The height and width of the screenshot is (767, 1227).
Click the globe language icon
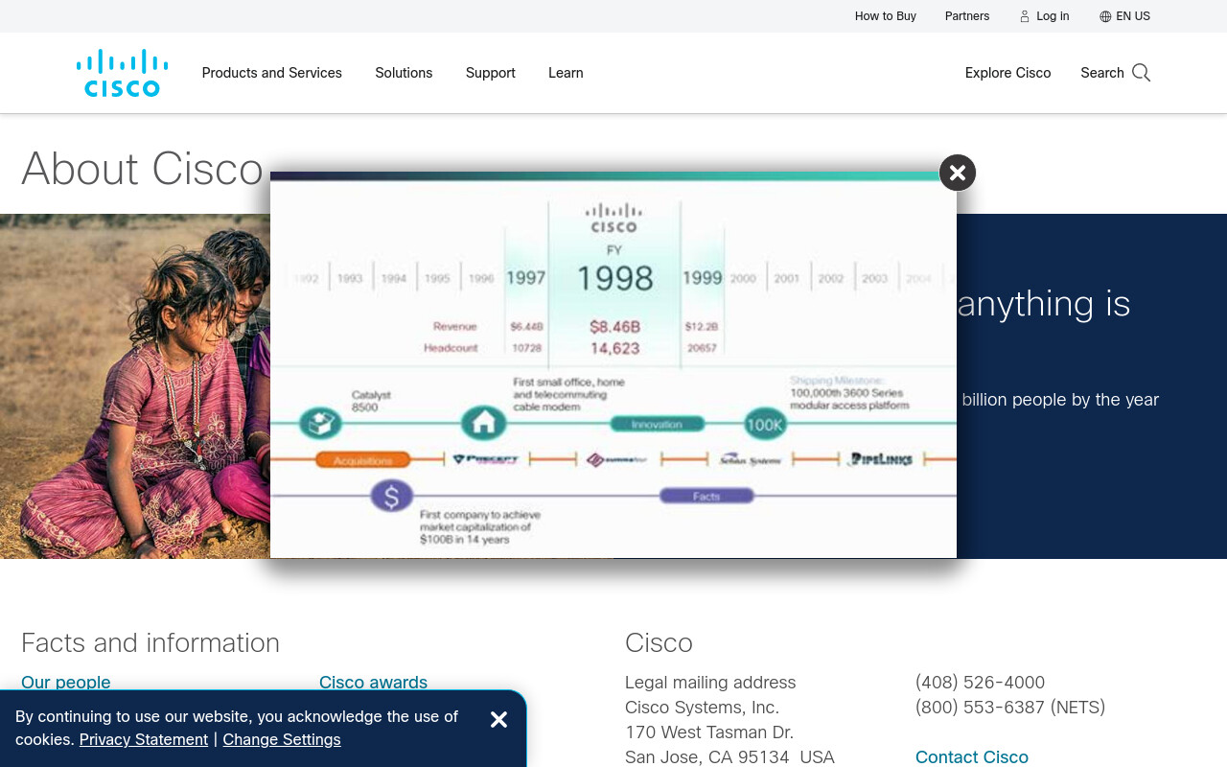1105,16
